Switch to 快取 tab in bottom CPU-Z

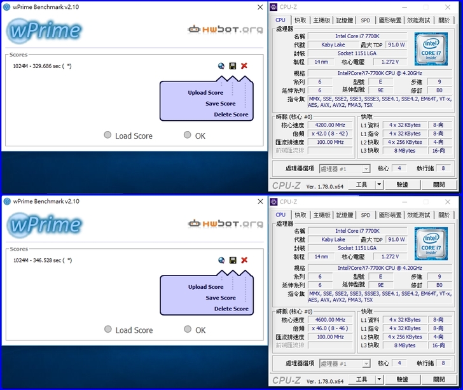(x=300, y=215)
